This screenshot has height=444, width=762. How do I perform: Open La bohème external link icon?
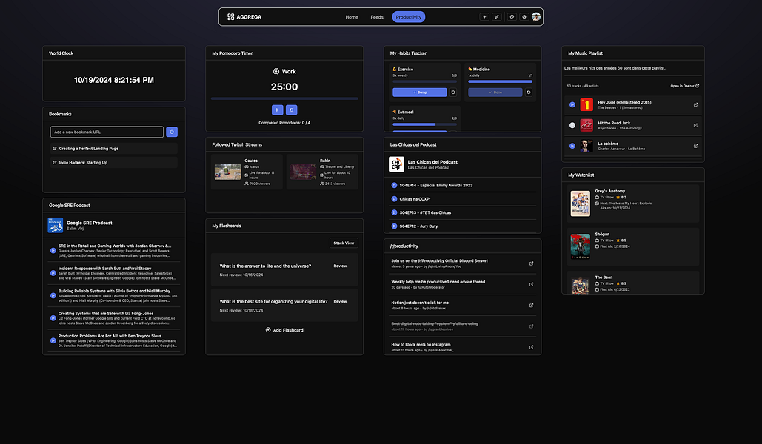(695, 146)
